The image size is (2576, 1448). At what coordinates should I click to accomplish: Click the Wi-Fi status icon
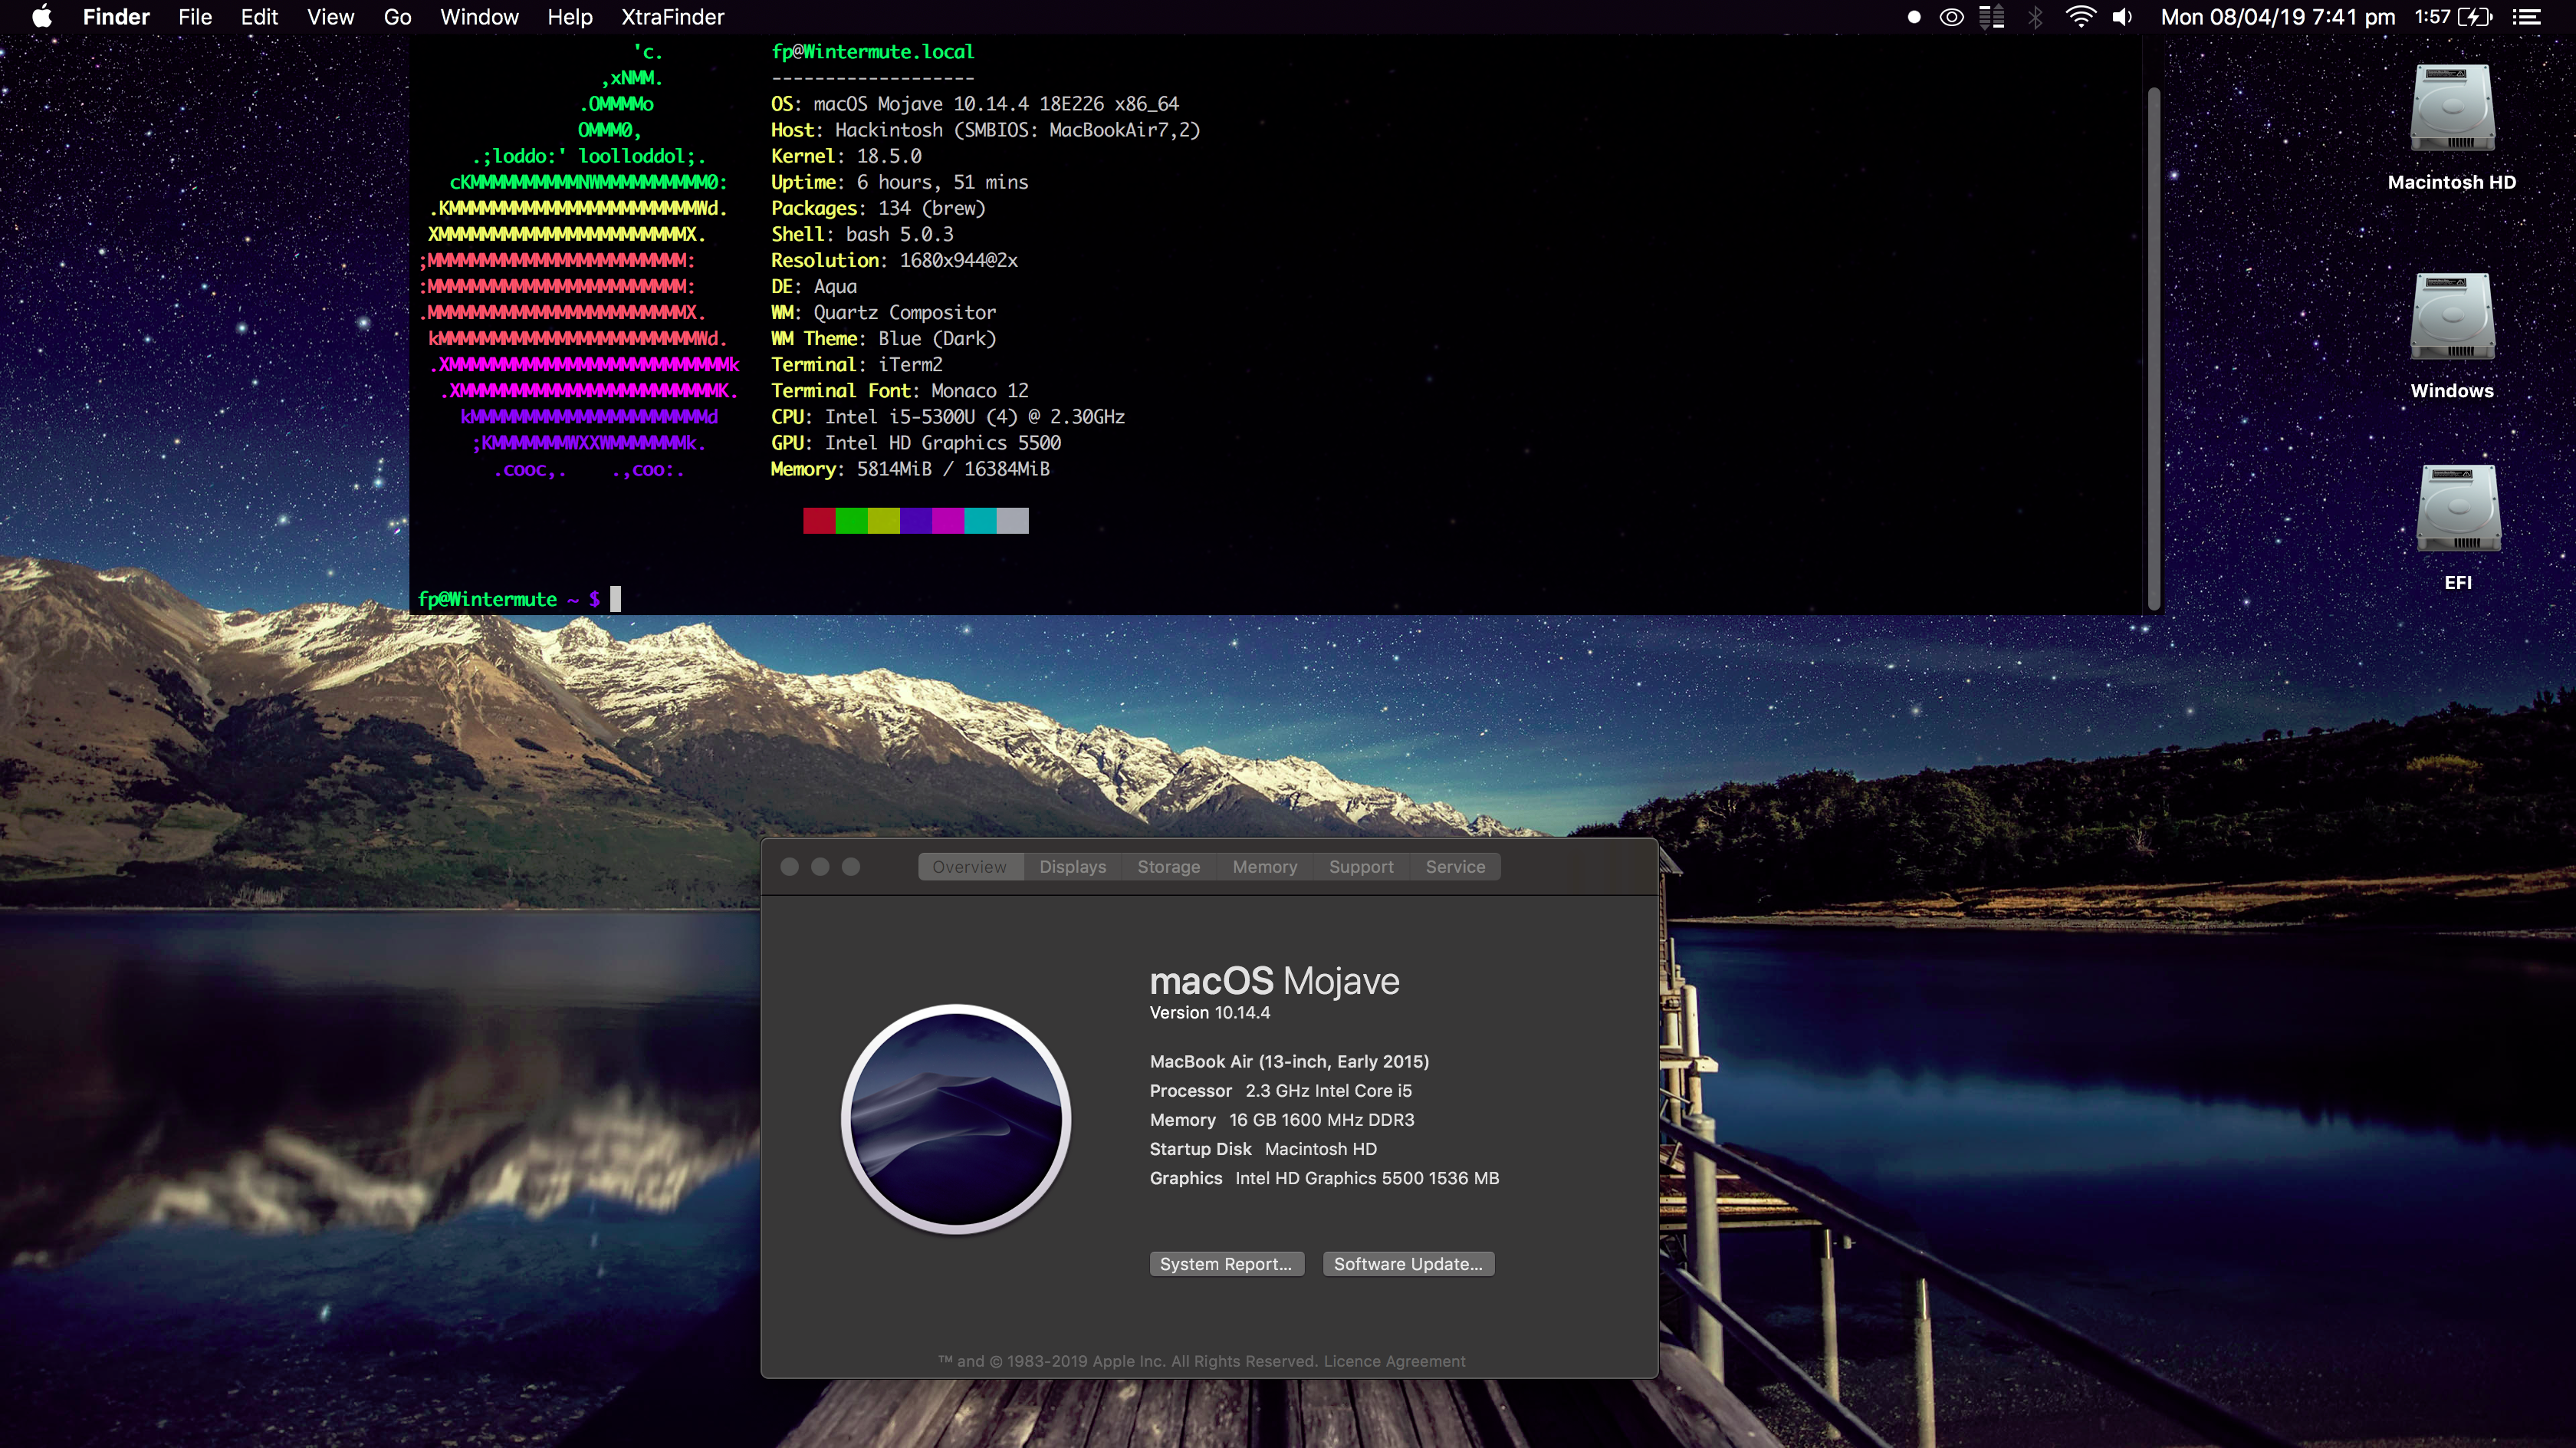point(2080,17)
